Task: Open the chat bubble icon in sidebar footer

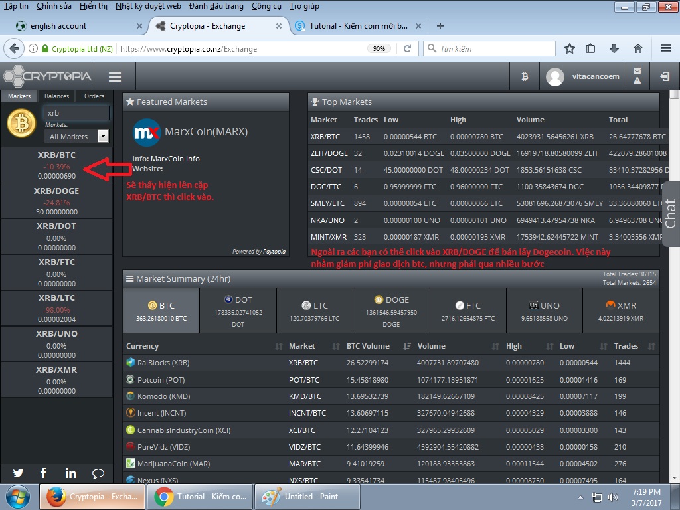Action: 98,473
